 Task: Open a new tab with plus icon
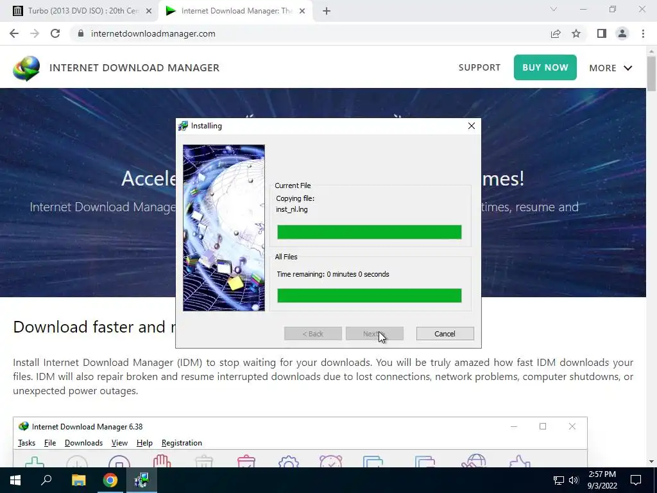pos(327,12)
